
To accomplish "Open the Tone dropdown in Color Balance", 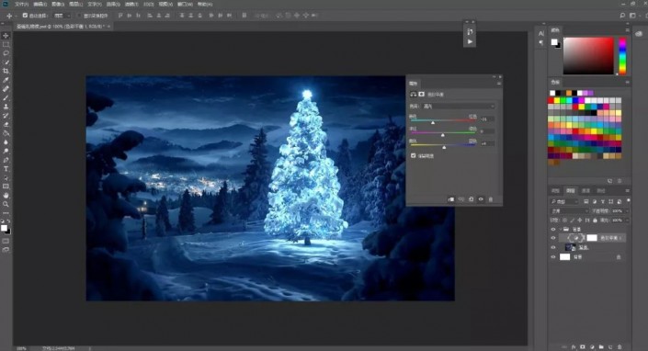I will [458, 106].
